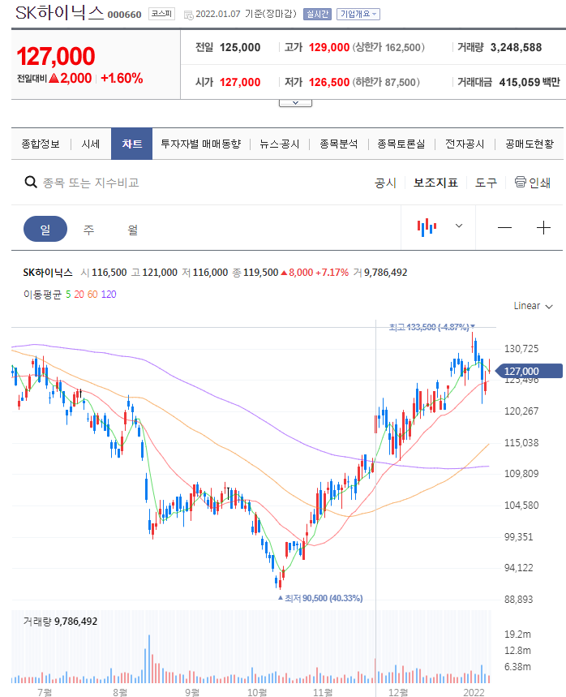This screenshot has height=697, width=566.
Task: Zoom in chart with plus icon
Action: pos(543,227)
